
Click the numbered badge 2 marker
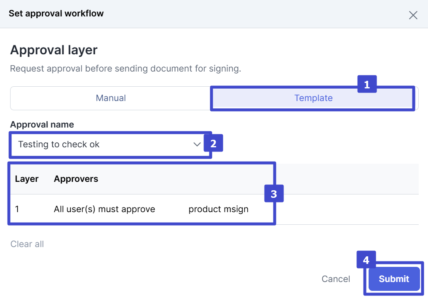[213, 143]
